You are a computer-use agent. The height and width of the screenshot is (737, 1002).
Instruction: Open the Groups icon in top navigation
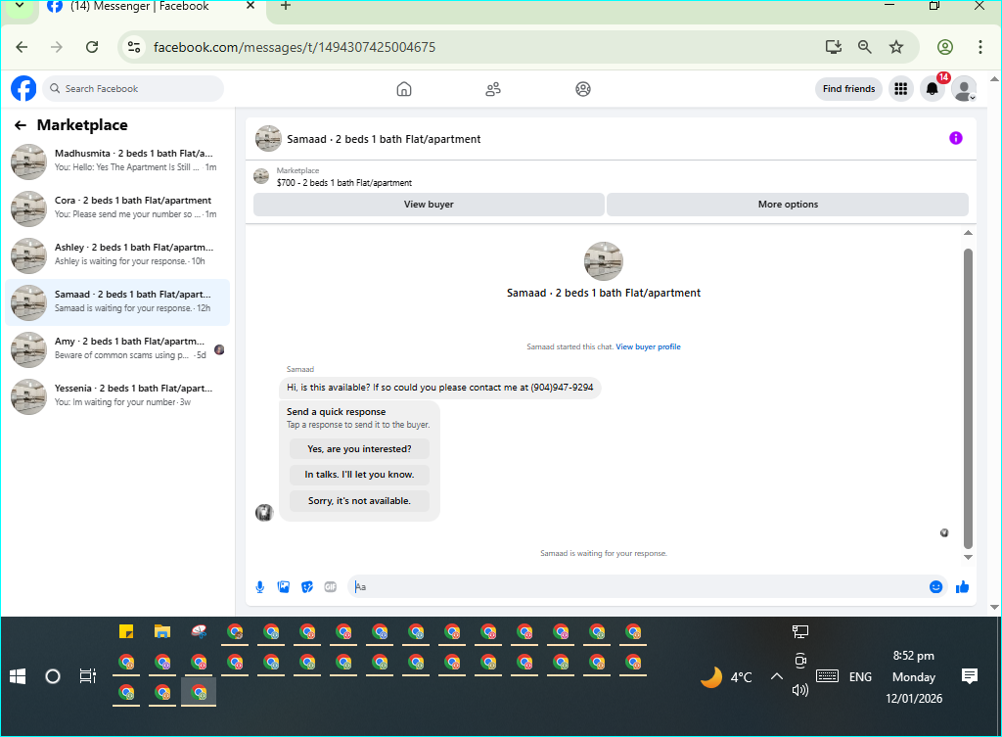coord(583,89)
